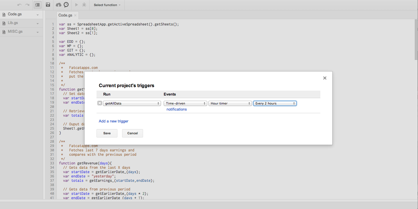The height and width of the screenshot is (209, 418).
Task: Click the cloud upload deploy icon
Action: coord(58,5)
